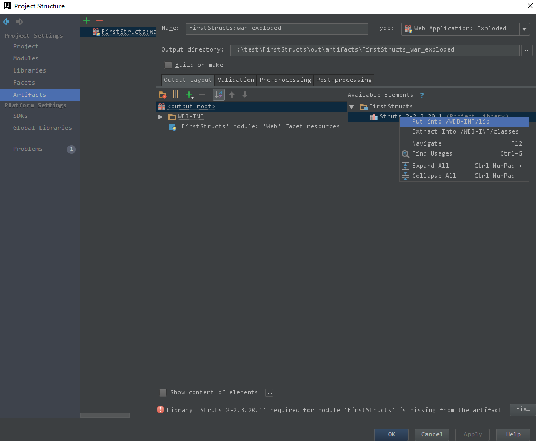The image size is (536, 441).
Task: Click the WEB-INF folder icon
Action: [x=172, y=117]
